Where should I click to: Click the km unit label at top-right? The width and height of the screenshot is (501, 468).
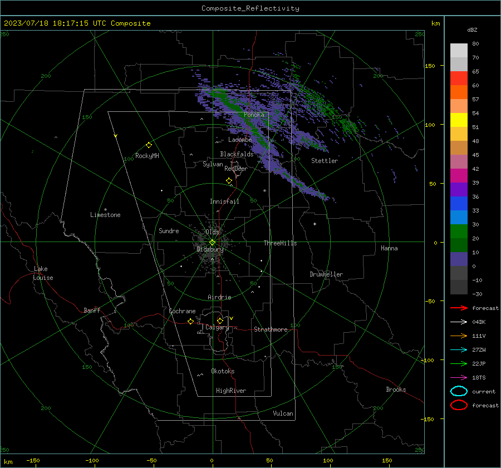[436, 23]
